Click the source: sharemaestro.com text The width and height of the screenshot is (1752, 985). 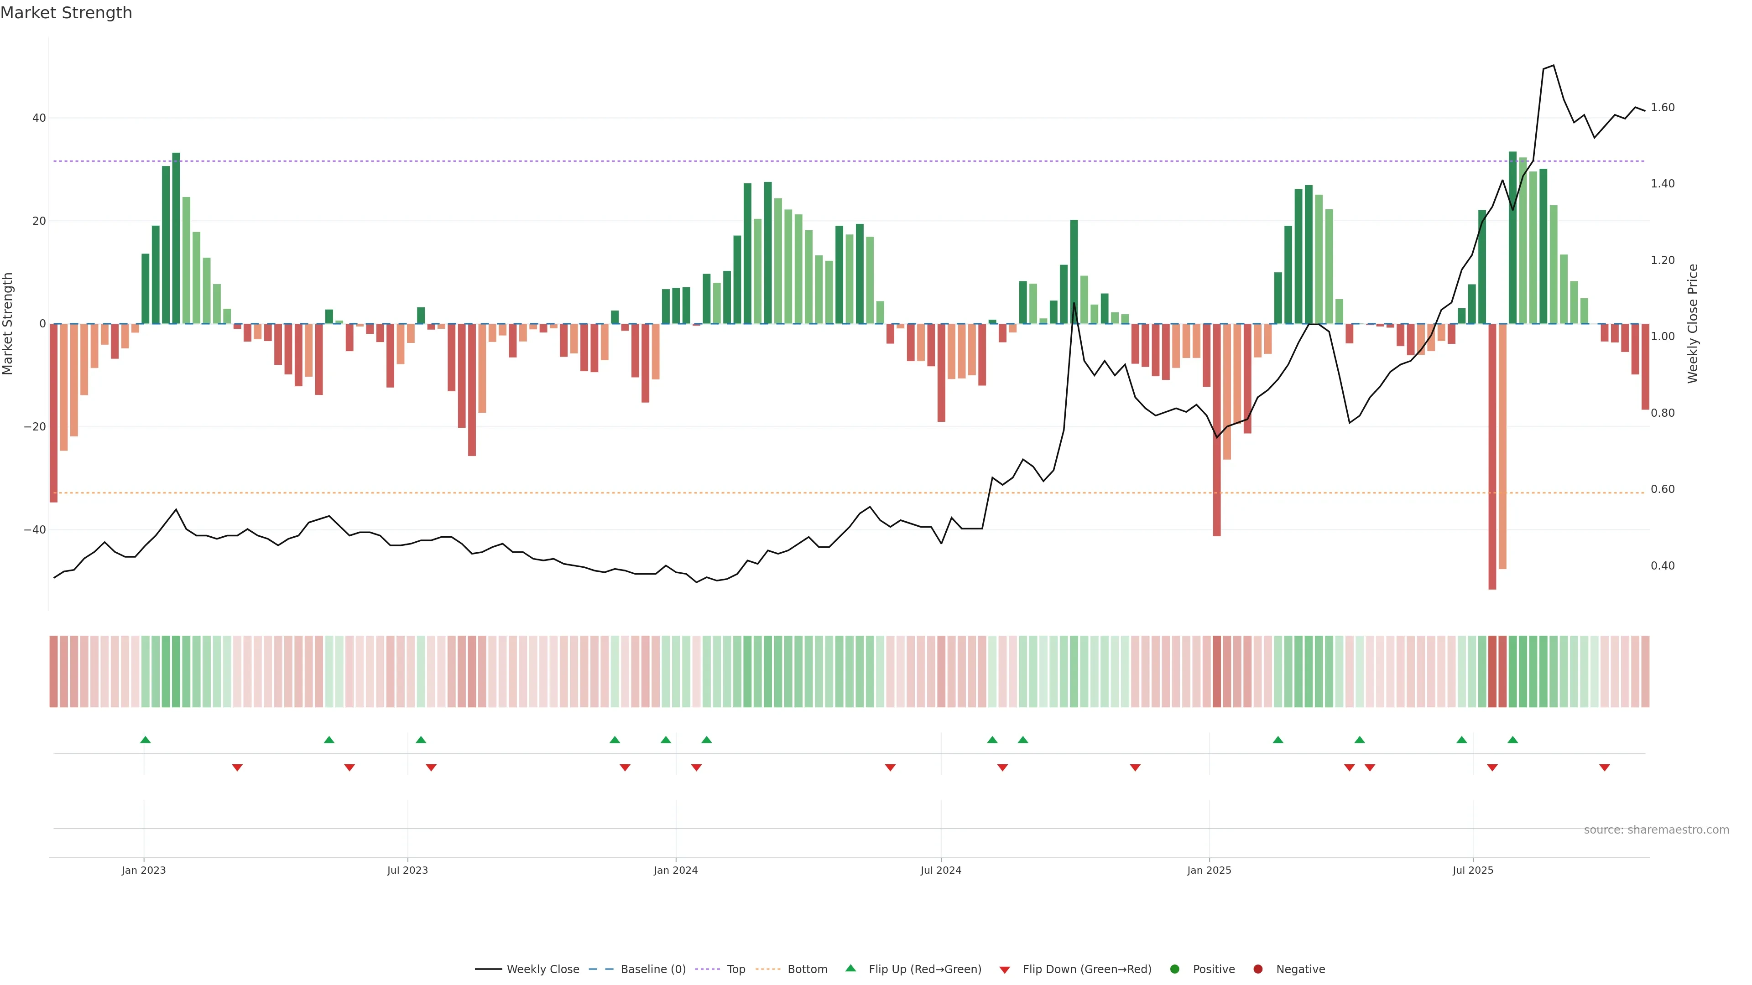click(1656, 830)
